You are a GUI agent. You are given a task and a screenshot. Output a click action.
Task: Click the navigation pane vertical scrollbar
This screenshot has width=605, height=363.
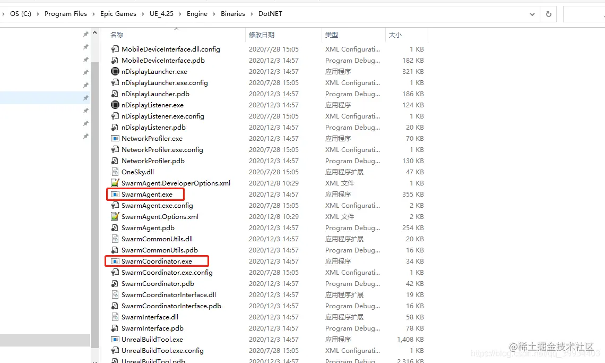click(x=94, y=205)
